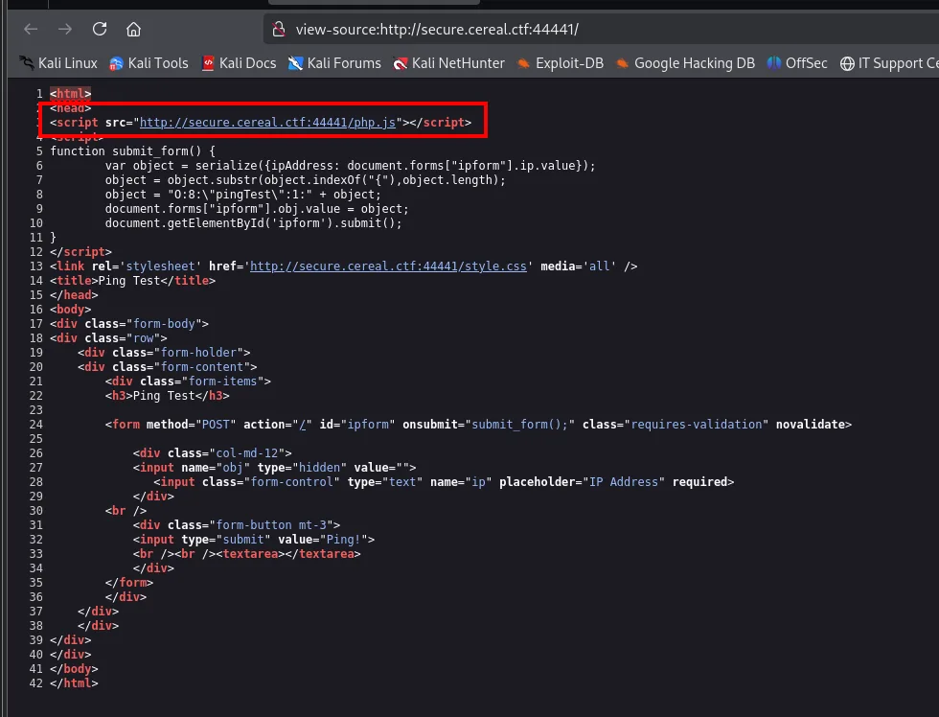Click the Google Hacking DB favicon

coord(622,63)
